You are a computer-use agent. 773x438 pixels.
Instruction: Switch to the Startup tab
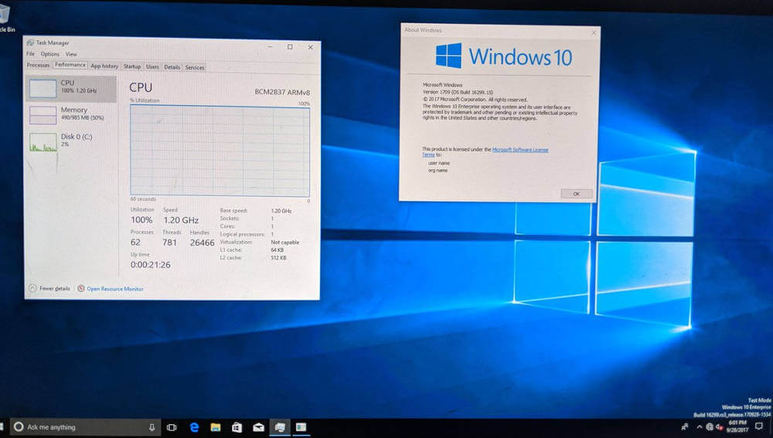click(132, 66)
